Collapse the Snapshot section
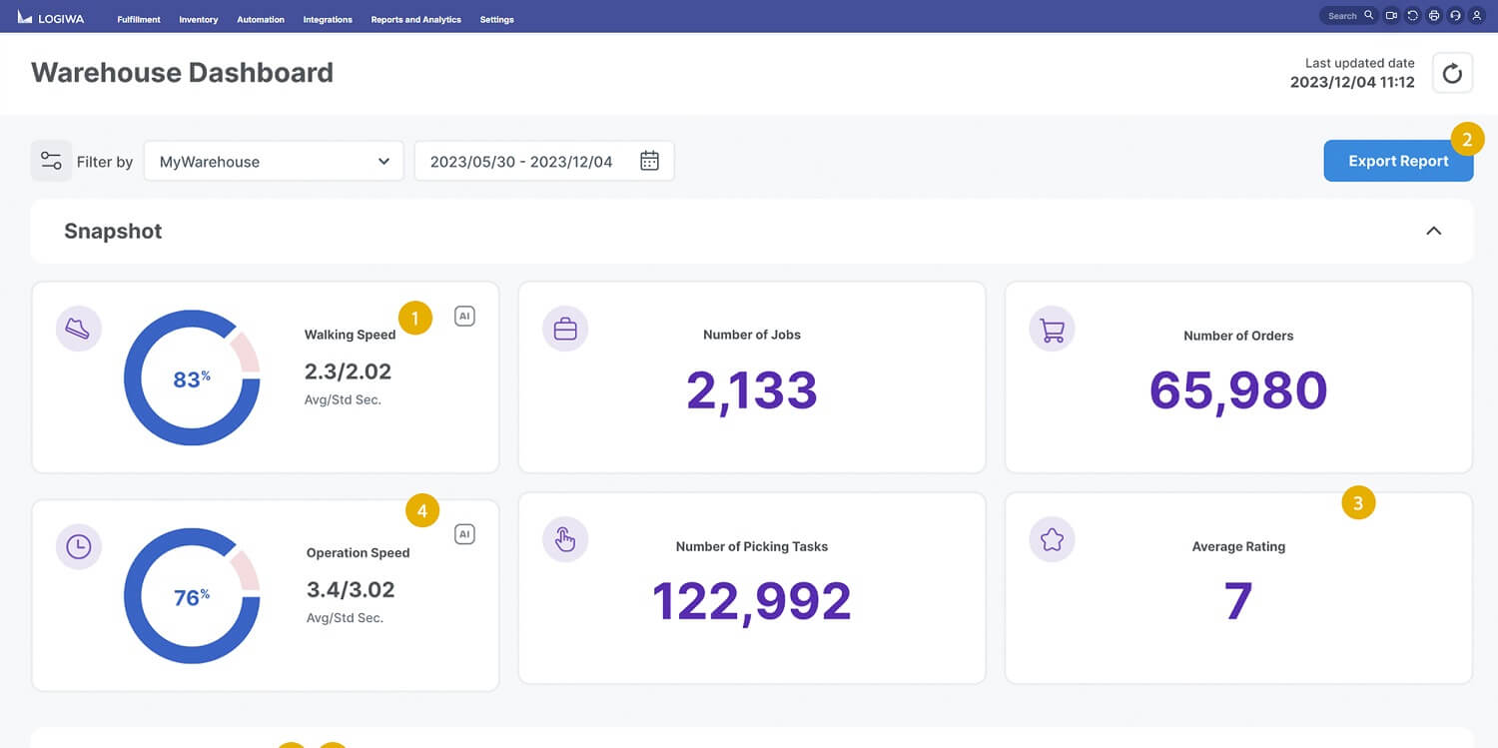1498x748 pixels. tap(1433, 231)
